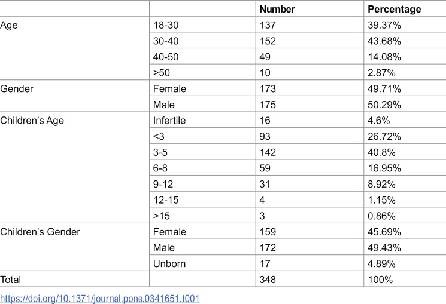This screenshot has height=304, width=446.
Task: Click the 348 total count cell
Action: pos(268,280)
